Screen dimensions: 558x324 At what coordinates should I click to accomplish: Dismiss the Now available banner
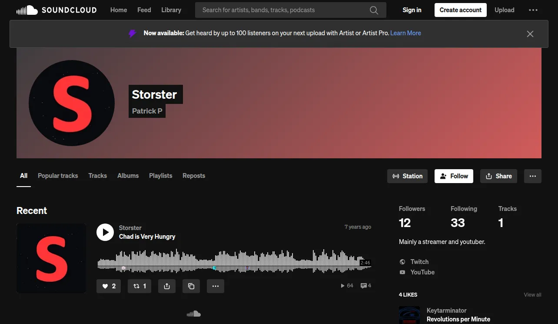[x=530, y=33]
